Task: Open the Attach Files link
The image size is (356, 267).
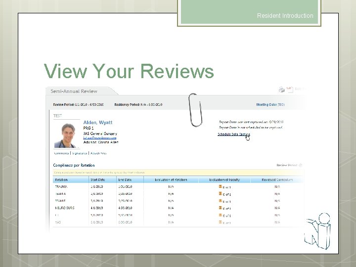Action: coord(98,153)
